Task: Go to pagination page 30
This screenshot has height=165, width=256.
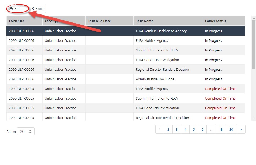Action: (x=231, y=129)
